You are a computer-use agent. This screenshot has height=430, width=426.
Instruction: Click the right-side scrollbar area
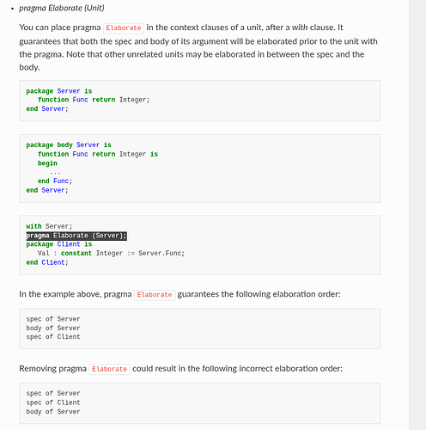click(417, 215)
